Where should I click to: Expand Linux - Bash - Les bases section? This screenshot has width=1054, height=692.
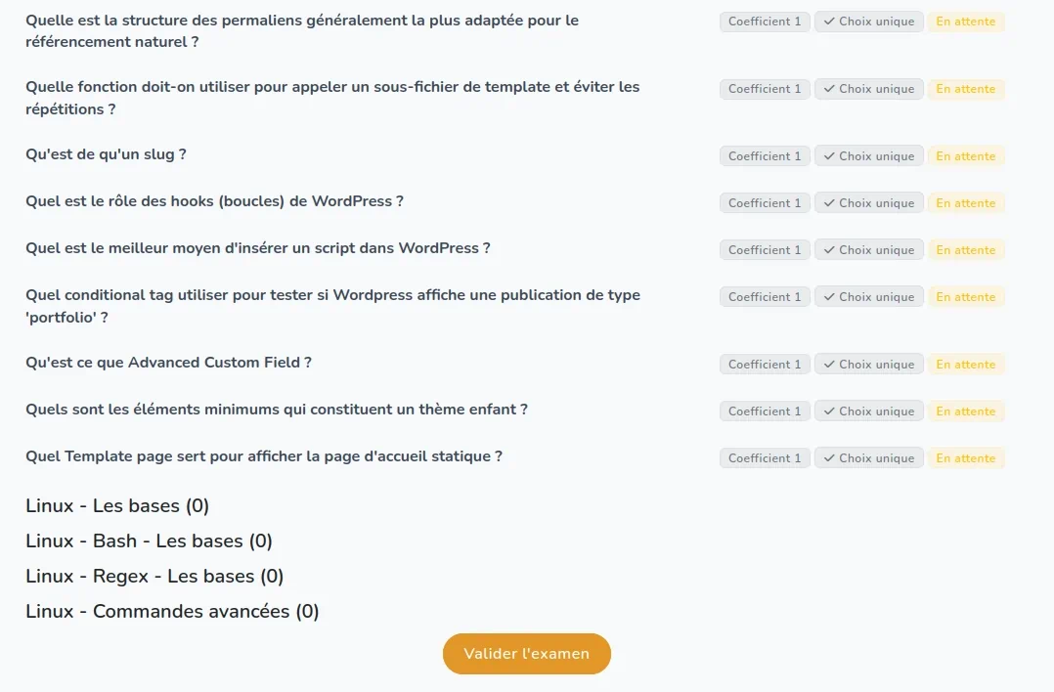[149, 541]
